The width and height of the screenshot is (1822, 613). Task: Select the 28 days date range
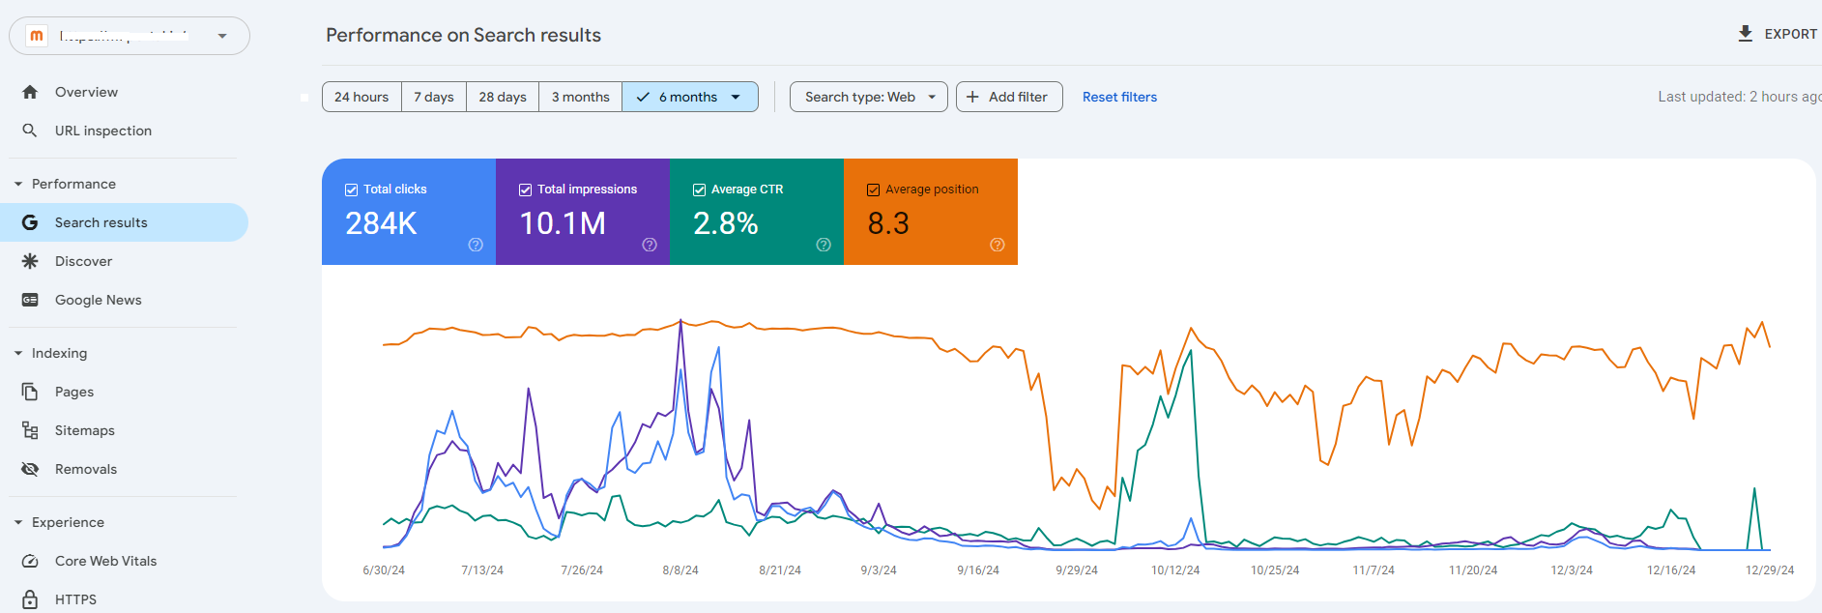coord(503,97)
